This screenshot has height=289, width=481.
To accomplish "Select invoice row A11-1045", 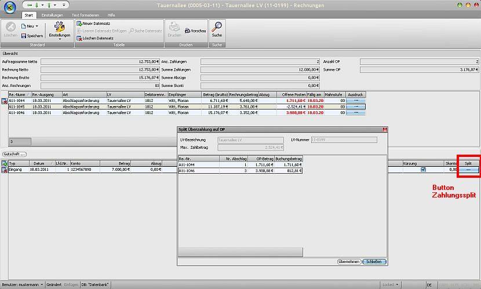I will pyautogui.click(x=187, y=107).
